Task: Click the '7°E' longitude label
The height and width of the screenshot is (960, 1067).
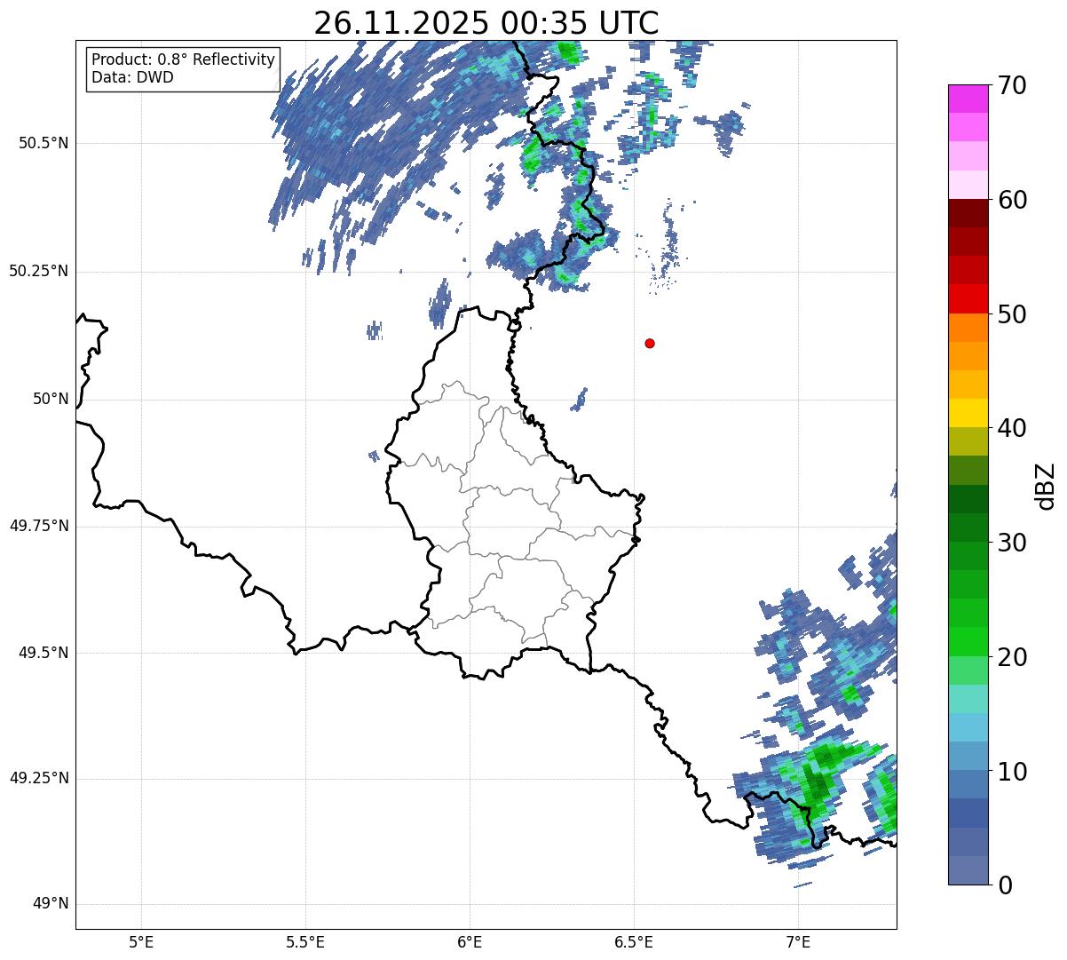Action: click(x=798, y=941)
